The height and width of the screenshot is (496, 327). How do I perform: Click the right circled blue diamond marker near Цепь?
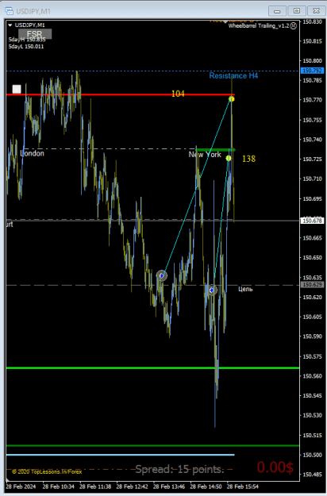(212, 290)
